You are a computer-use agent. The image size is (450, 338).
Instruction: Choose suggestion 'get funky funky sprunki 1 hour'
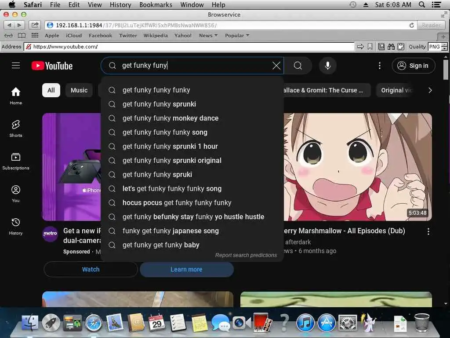click(x=192, y=146)
